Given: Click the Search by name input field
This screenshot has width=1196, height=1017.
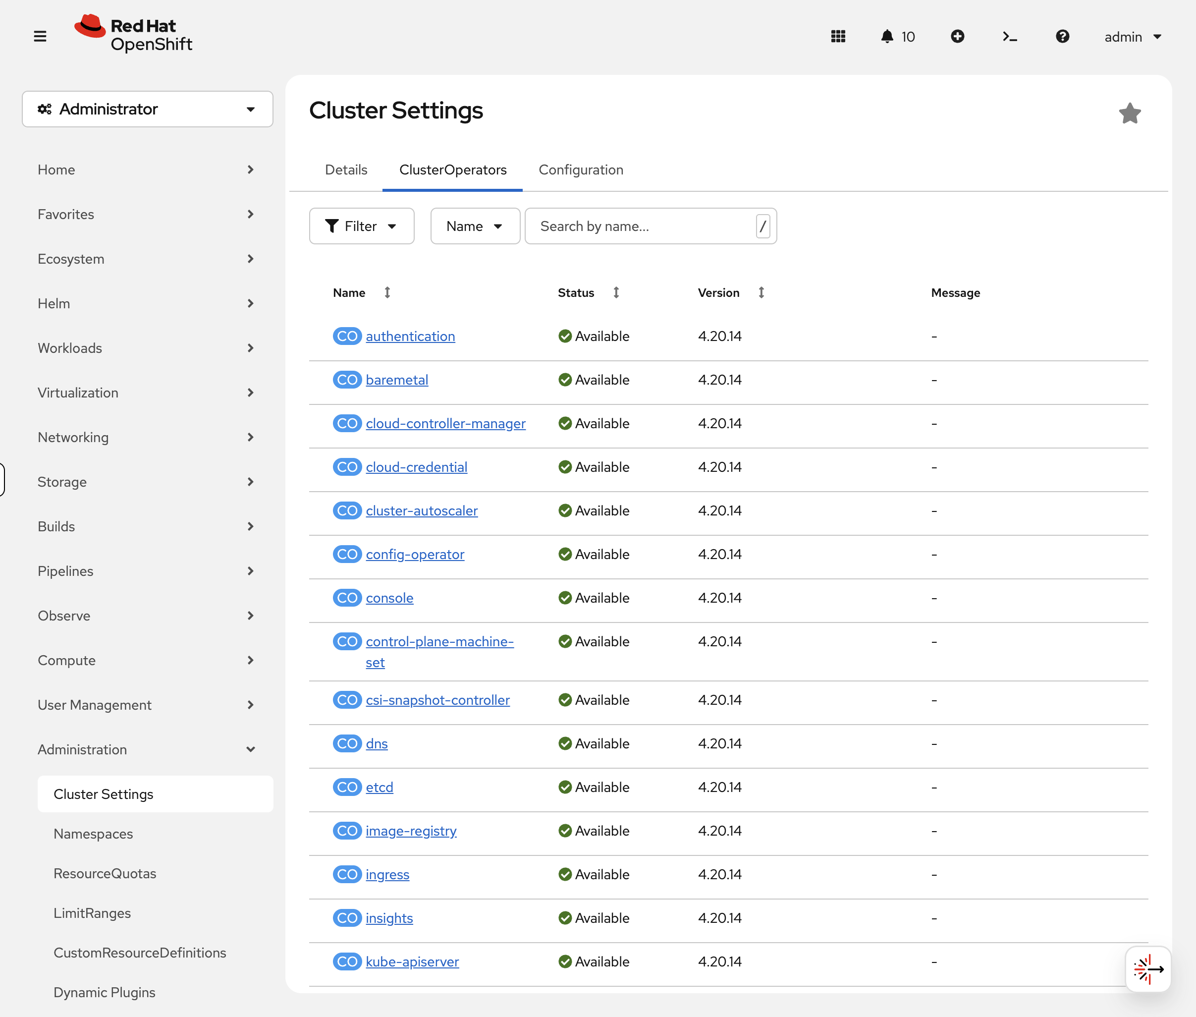Looking at the screenshot, I should (640, 226).
